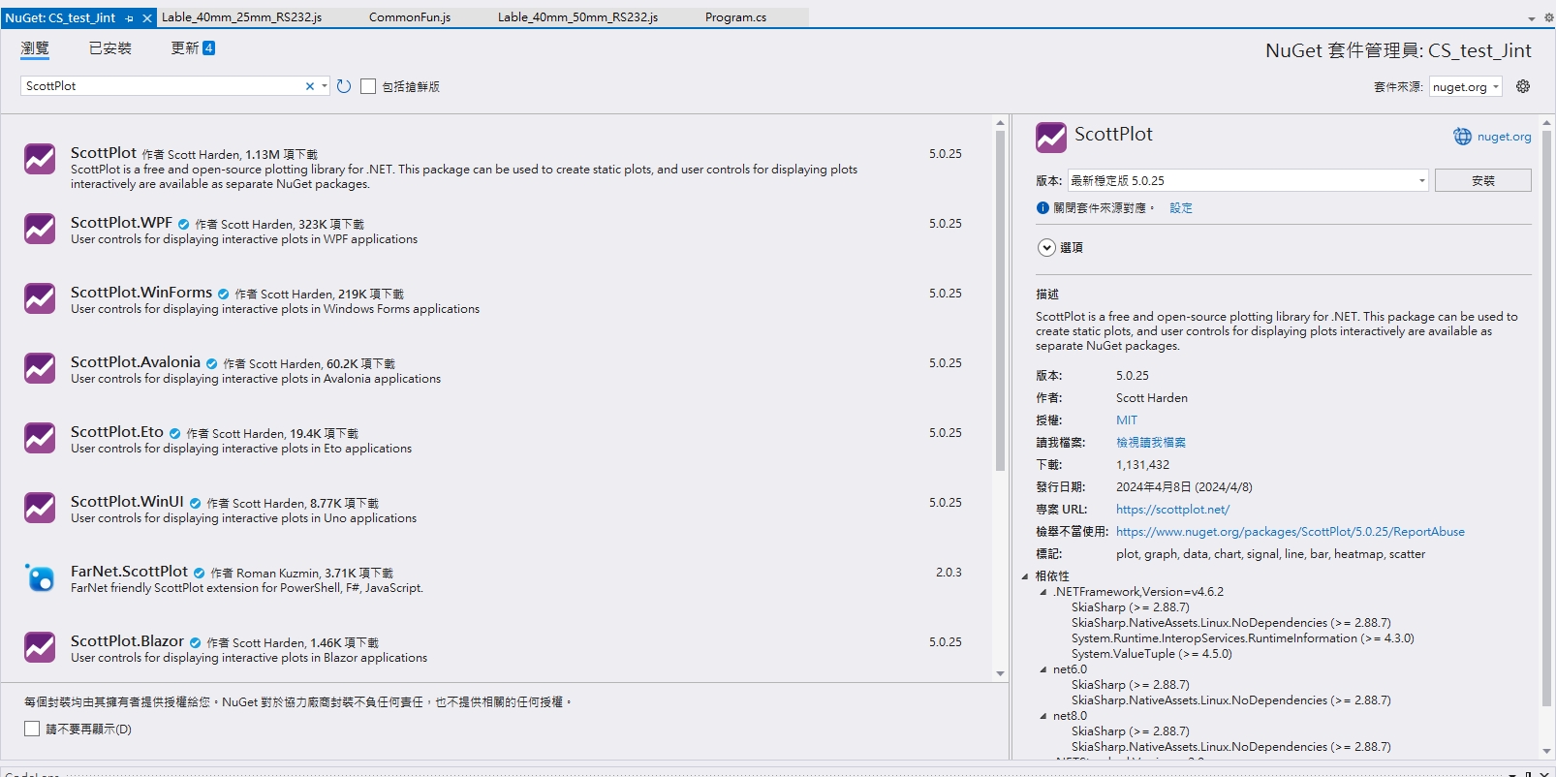Click the FarNet.ScottPlot package icon
Image resolution: width=1556 pixels, height=777 pixels.
pyautogui.click(x=40, y=577)
